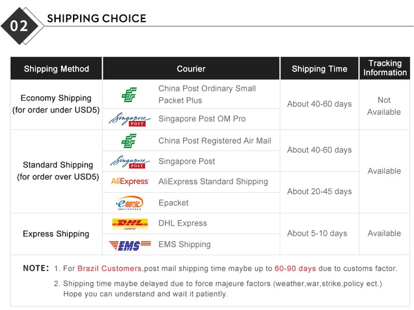The height and width of the screenshot is (310, 414).
Task: Click the EMS courier logo
Action: [x=130, y=245]
